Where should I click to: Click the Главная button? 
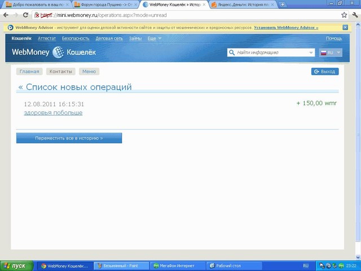[x=29, y=72]
